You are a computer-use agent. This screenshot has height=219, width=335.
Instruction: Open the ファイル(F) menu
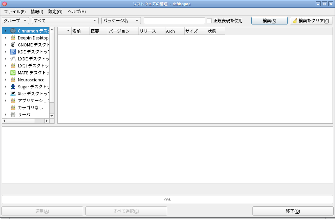pyautogui.click(x=15, y=12)
